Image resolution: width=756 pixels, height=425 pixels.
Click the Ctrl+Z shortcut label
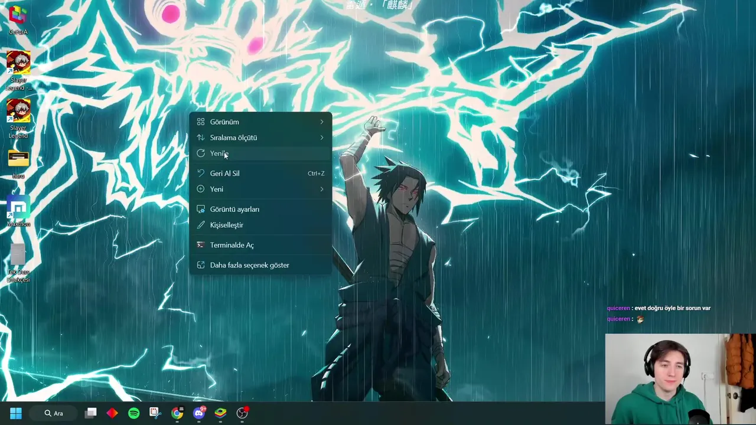point(316,174)
